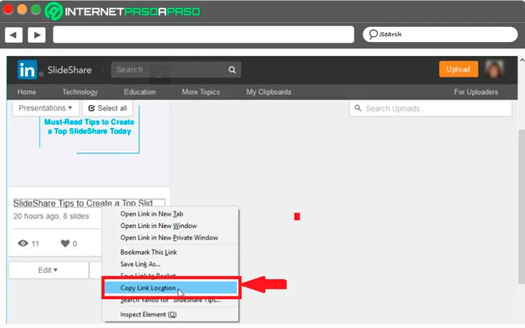
Task: Open the More Topics navigation item
Action: (201, 92)
